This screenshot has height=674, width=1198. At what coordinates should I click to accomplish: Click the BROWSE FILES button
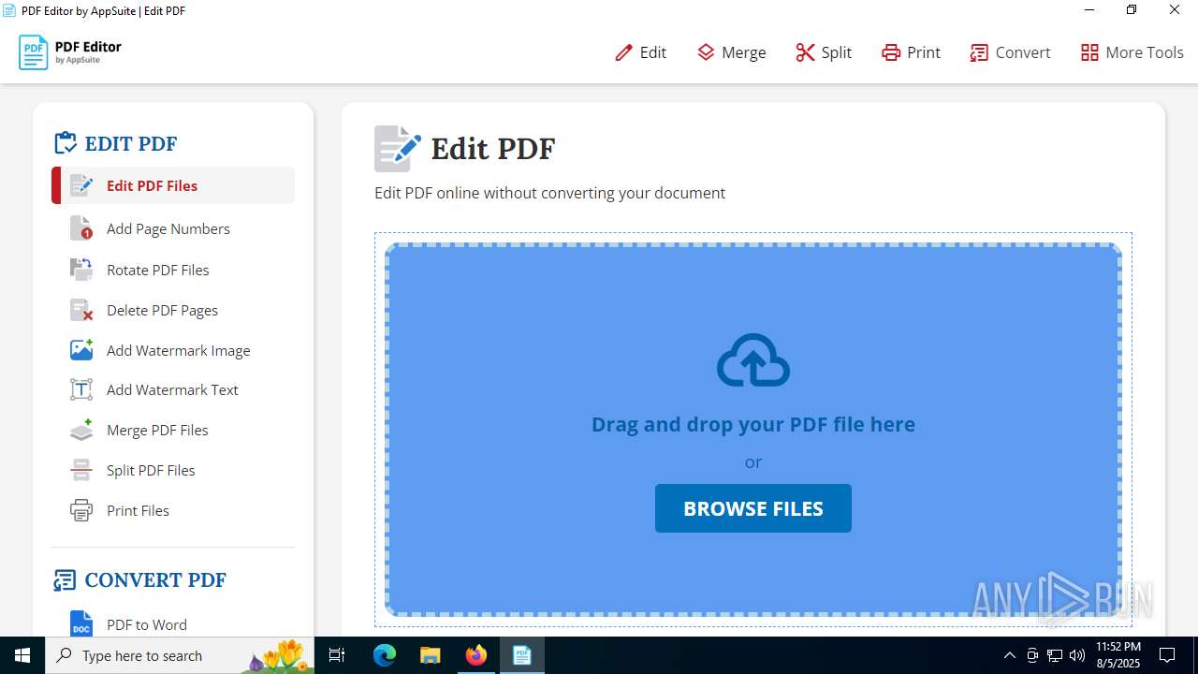click(753, 508)
